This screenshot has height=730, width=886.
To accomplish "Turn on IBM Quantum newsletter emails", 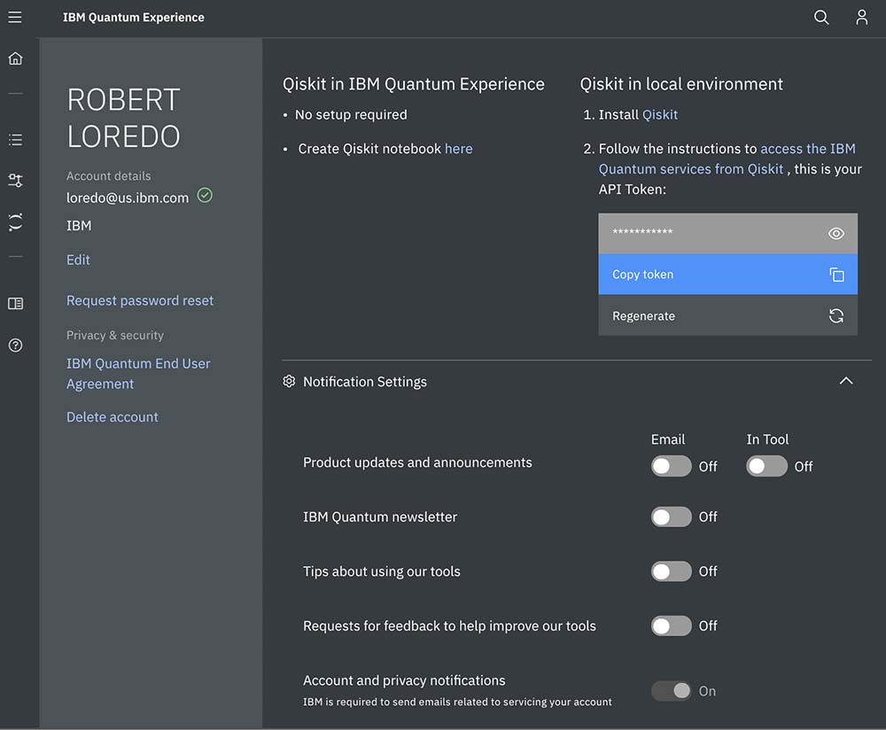I will tap(671, 516).
